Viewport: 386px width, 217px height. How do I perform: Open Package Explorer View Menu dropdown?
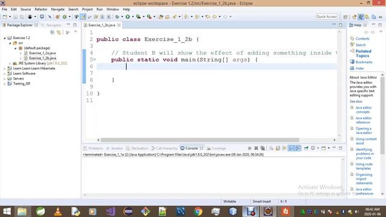[x=75, y=32]
